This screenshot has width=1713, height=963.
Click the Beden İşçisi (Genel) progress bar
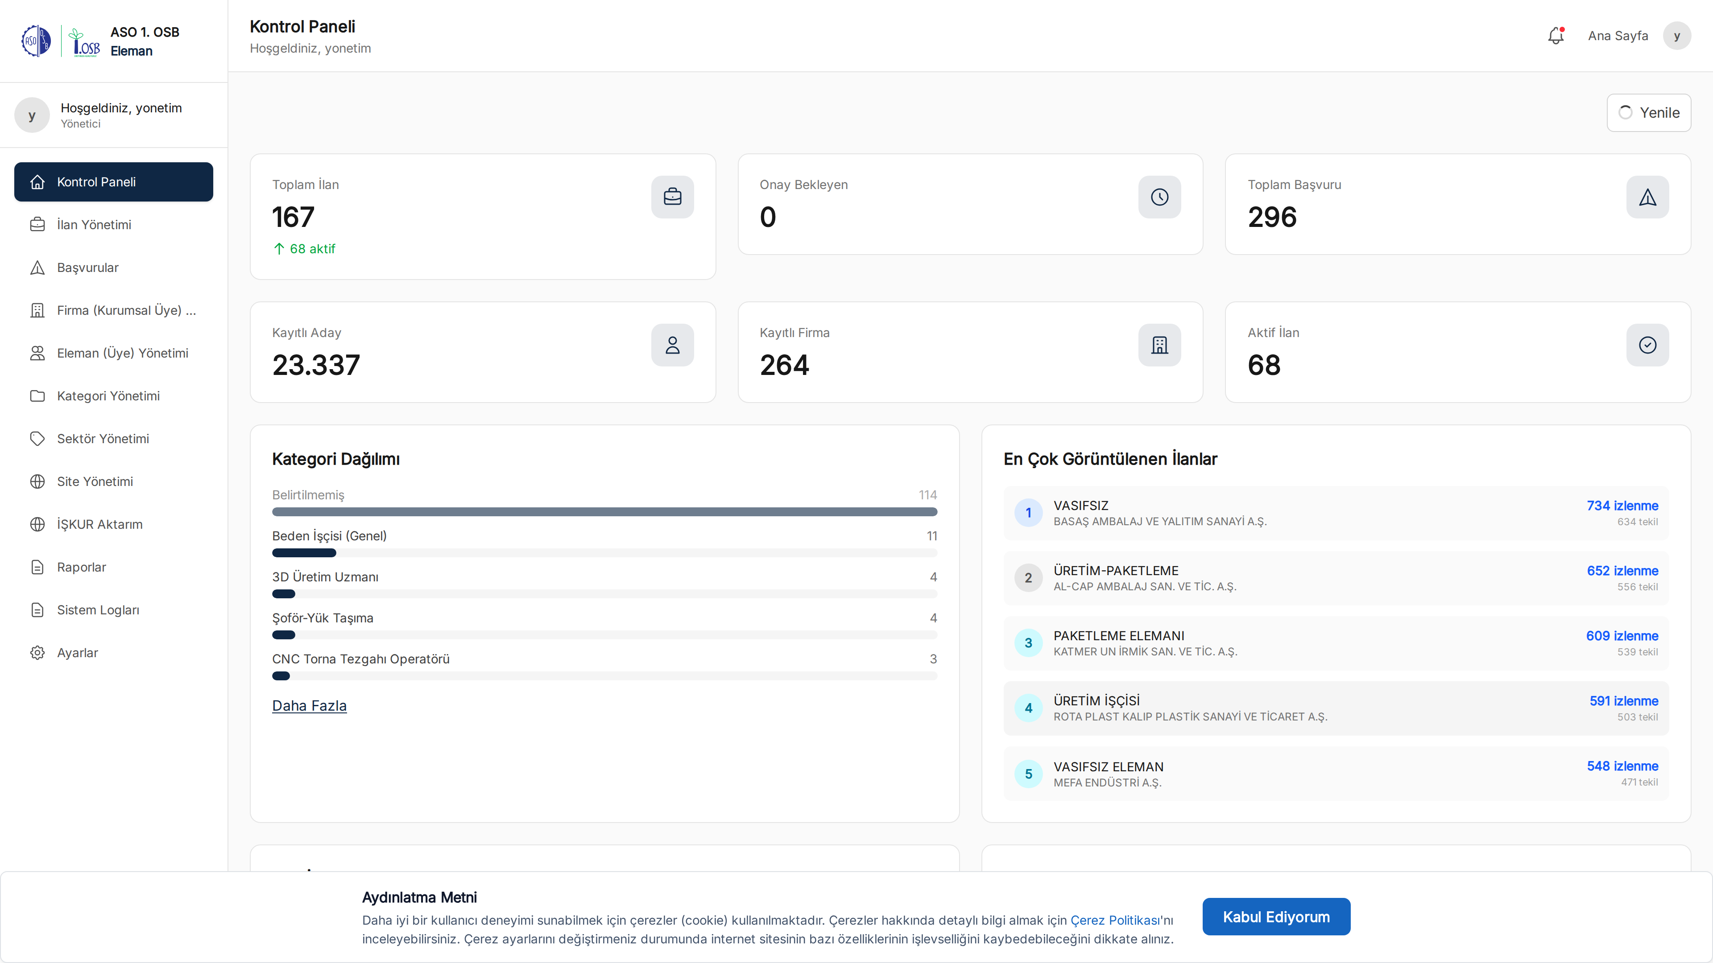(604, 553)
